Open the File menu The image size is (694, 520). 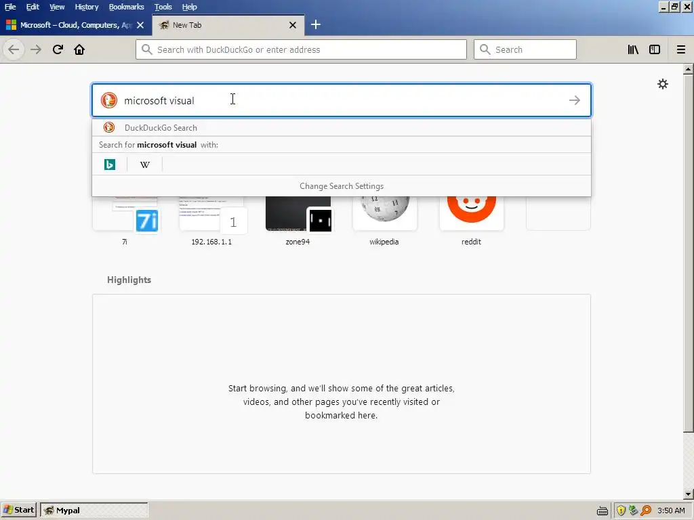point(10,7)
